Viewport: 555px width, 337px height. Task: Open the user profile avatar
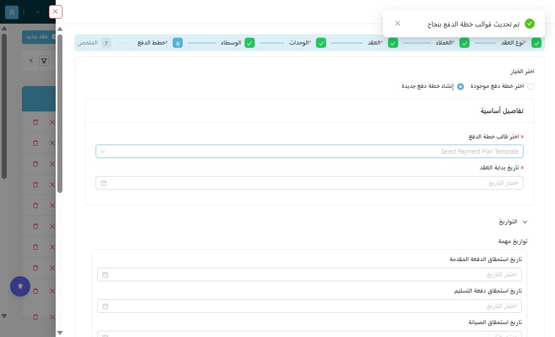click(x=12, y=12)
